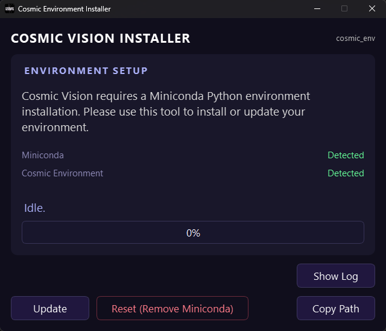The image size is (386, 331).
Task: Click empty title bar area left of minimize
Action: pos(211,9)
